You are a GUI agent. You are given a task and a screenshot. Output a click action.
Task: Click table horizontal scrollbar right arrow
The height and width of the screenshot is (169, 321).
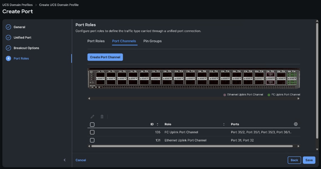298,146
